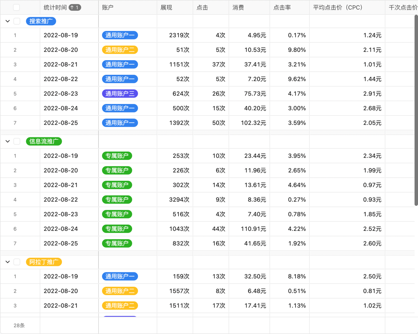418x334 pixels.
Task: Click the green 专属账户 badge for 2022-08-19
Action: point(117,156)
